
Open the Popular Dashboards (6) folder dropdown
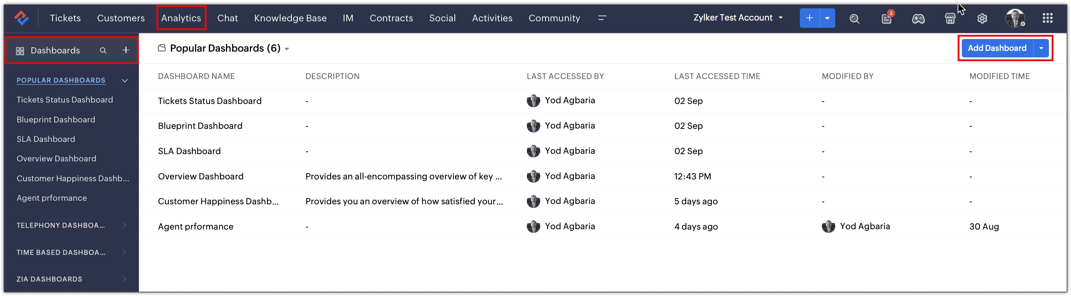[x=287, y=49]
